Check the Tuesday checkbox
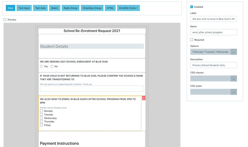248x147 pixels. [x=42, y=114]
